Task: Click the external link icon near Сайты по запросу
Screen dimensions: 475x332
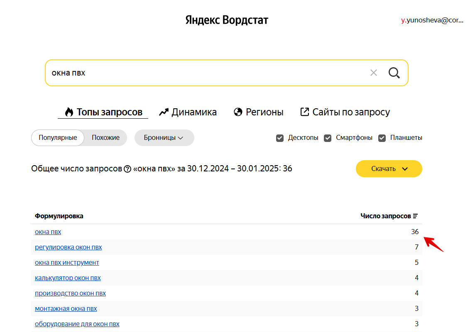Action: 305,112
